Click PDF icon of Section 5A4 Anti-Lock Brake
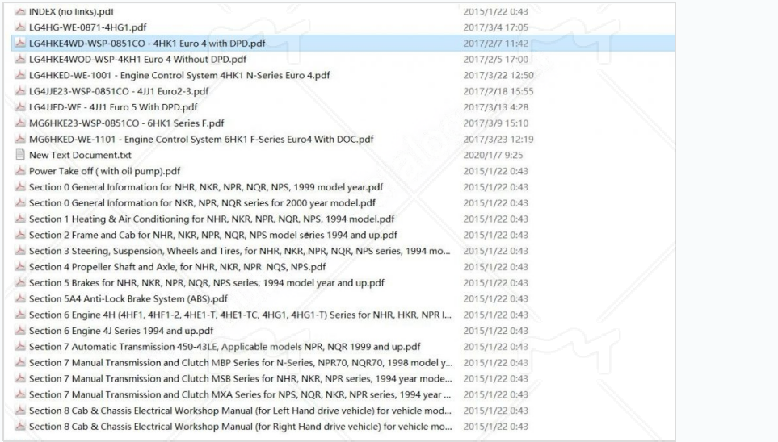The image size is (778, 442). 20,298
